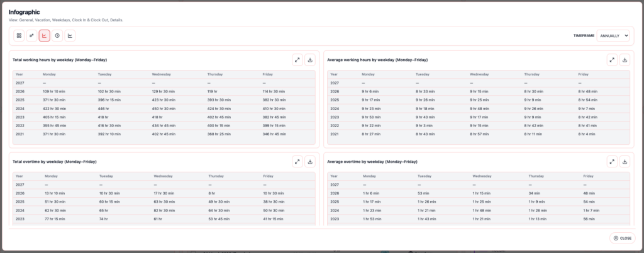Expand the Total working hours table fullscreen
This screenshot has width=644, height=253.
[x=297, y=60]
